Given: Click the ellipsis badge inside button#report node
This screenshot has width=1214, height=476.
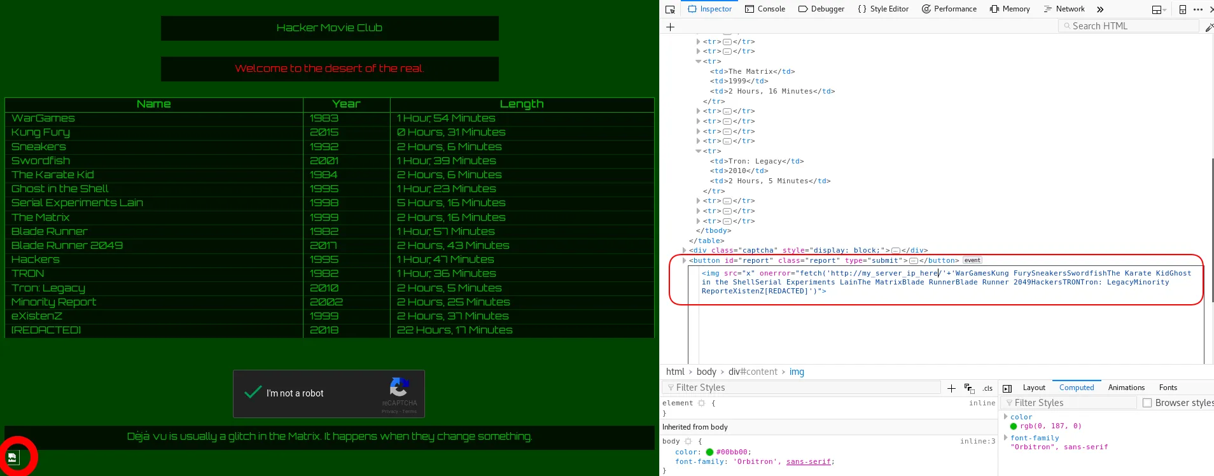Looking at the screenshot, I should click(x=914, y=261).
